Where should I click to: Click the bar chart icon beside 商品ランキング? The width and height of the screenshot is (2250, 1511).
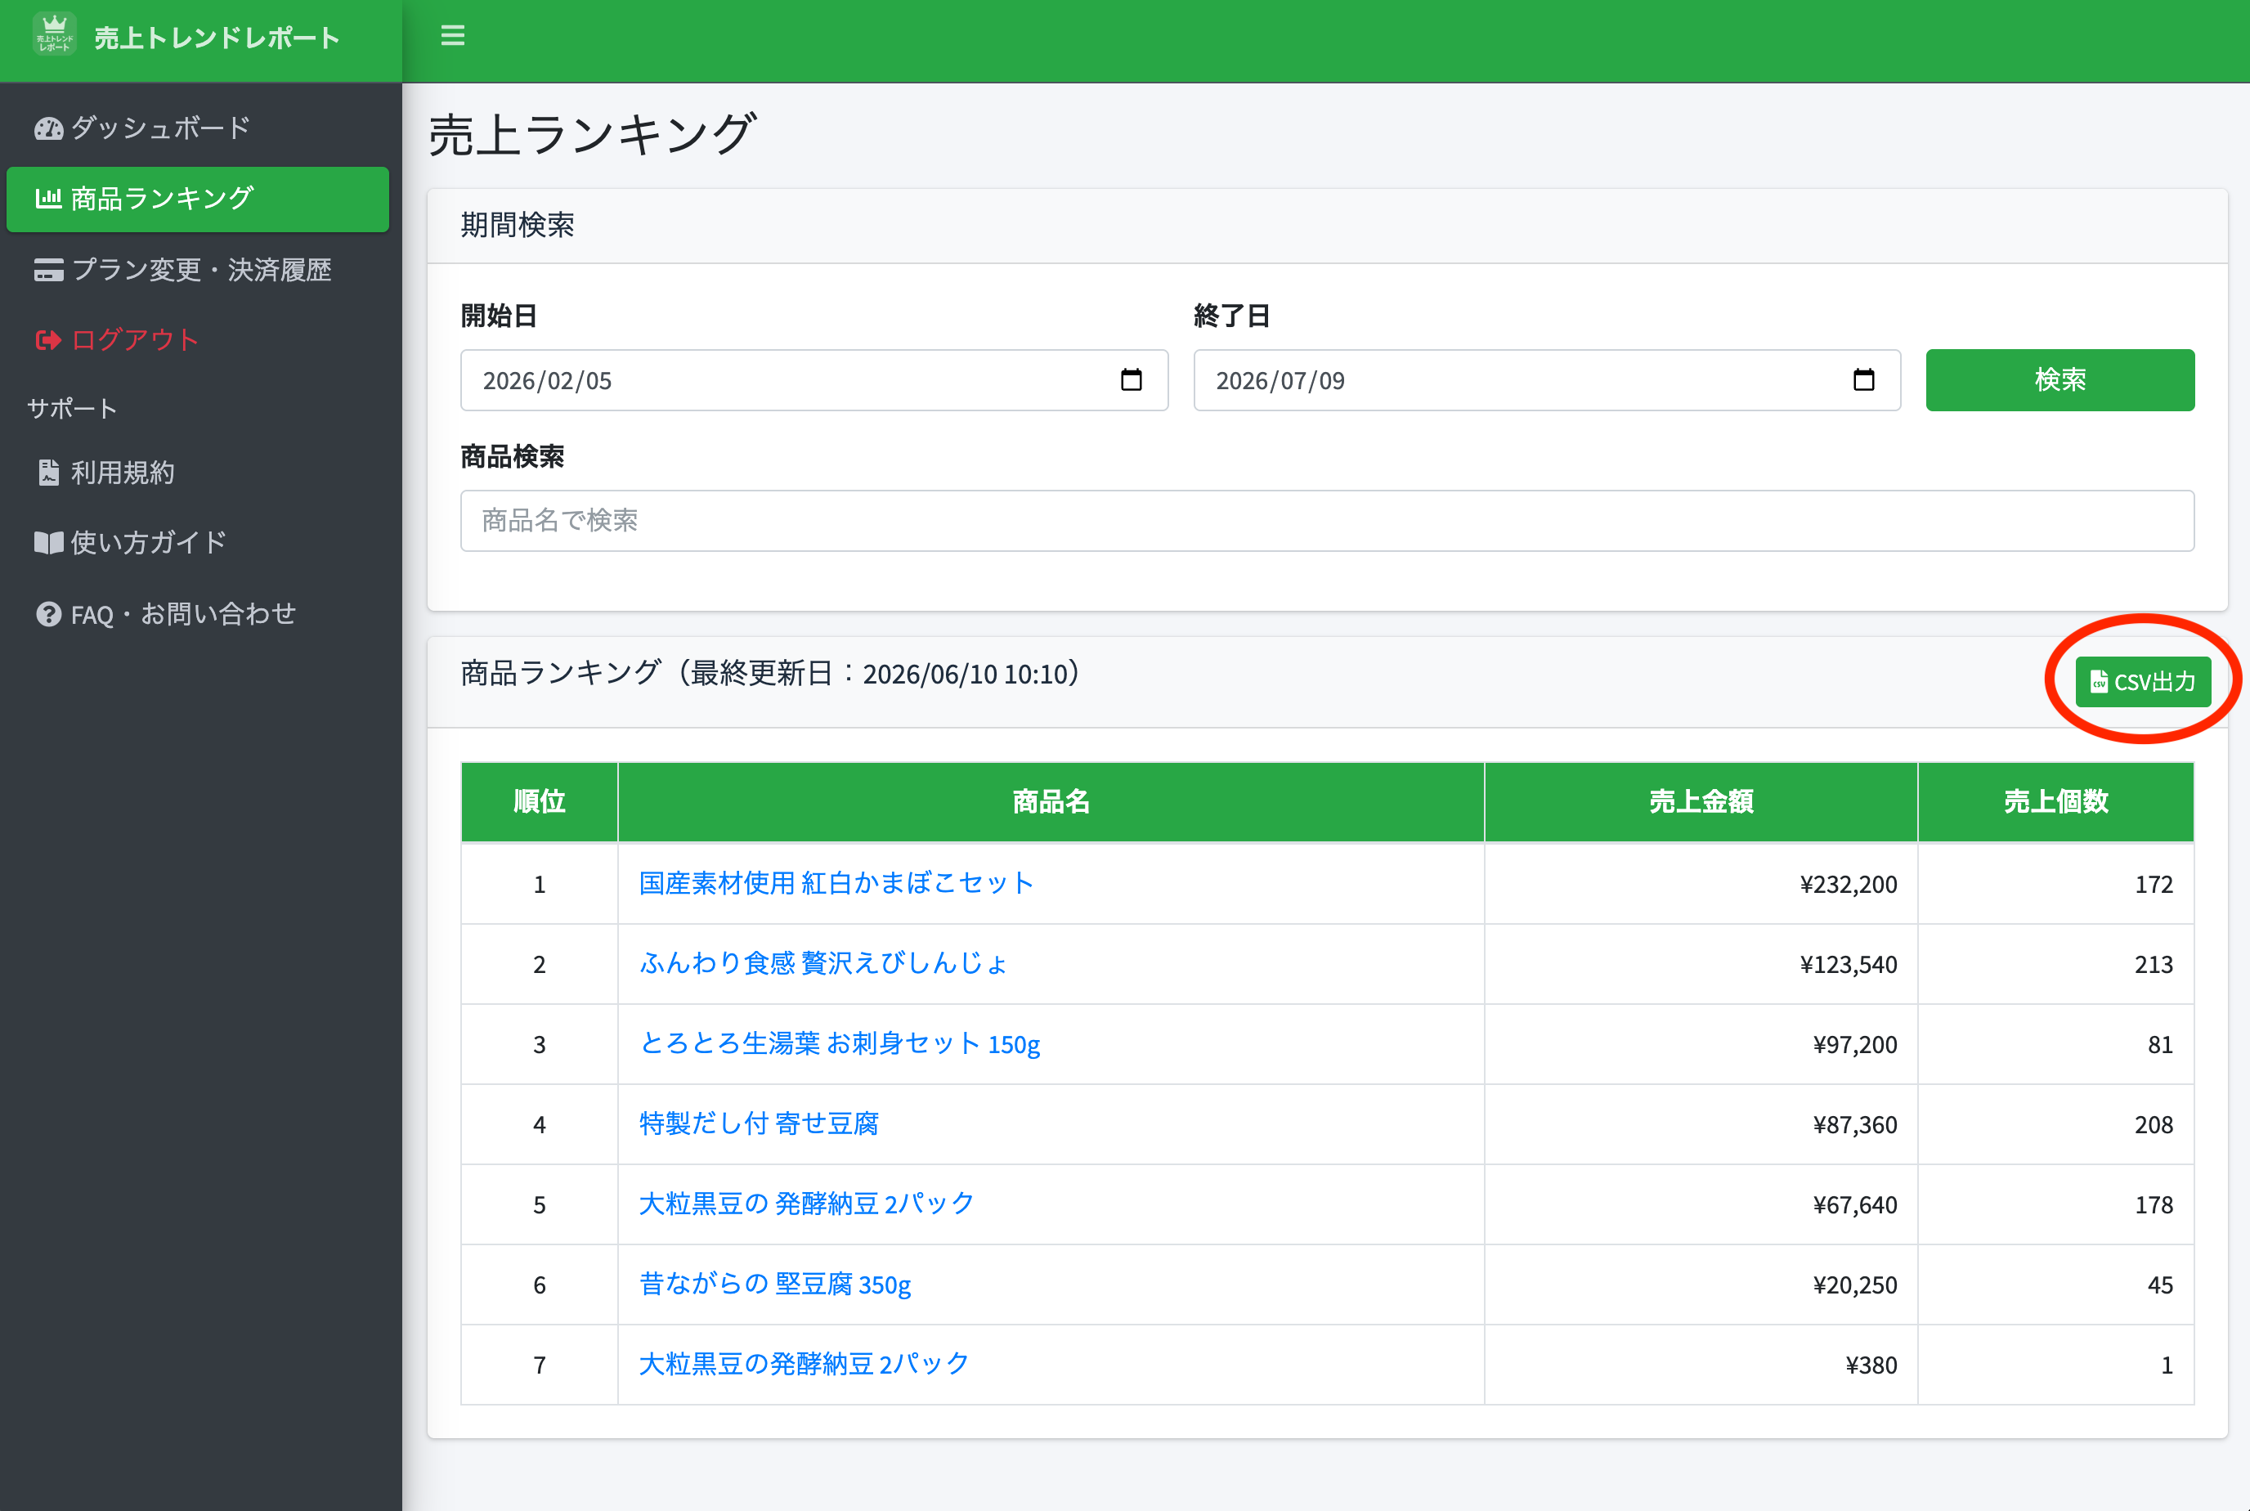point(48,199)
